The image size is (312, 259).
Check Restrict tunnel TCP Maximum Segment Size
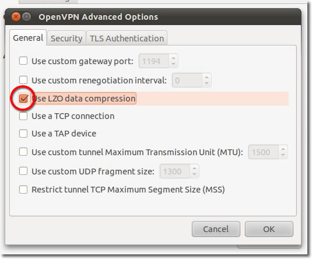[x=23, y=190]
